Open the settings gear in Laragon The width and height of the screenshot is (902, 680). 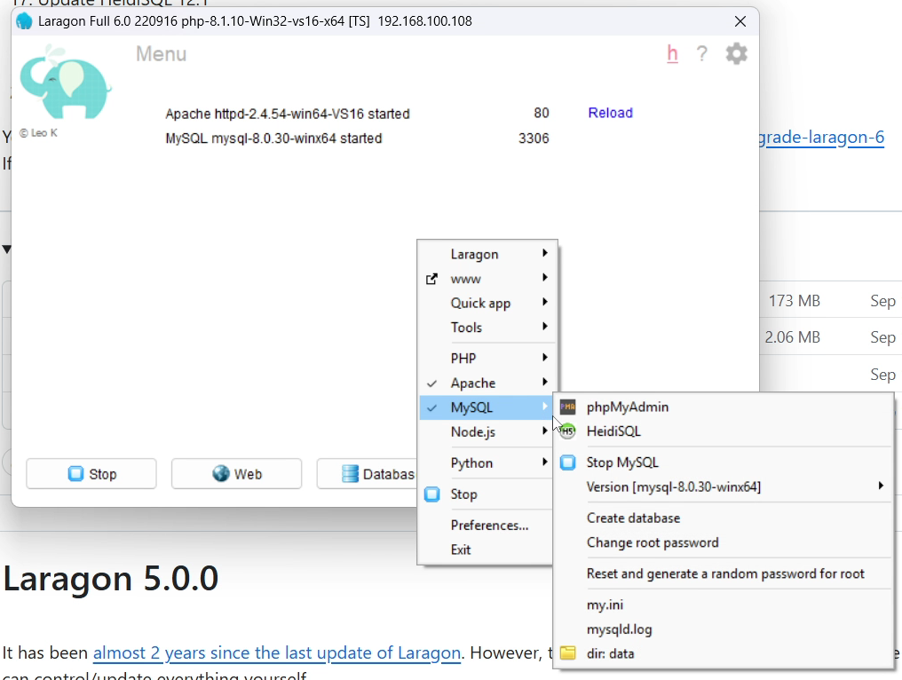pyautogui.click(x=736, y=54)
